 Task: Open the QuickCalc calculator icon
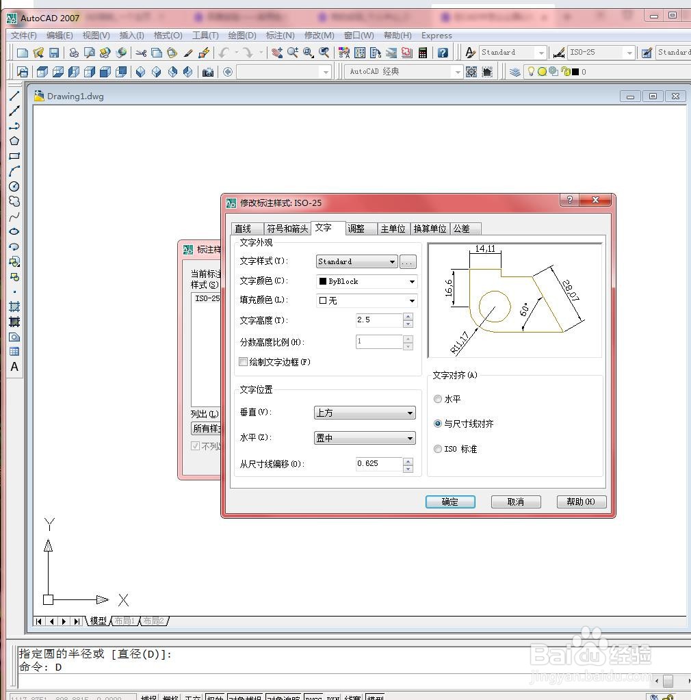click(423, 53)
